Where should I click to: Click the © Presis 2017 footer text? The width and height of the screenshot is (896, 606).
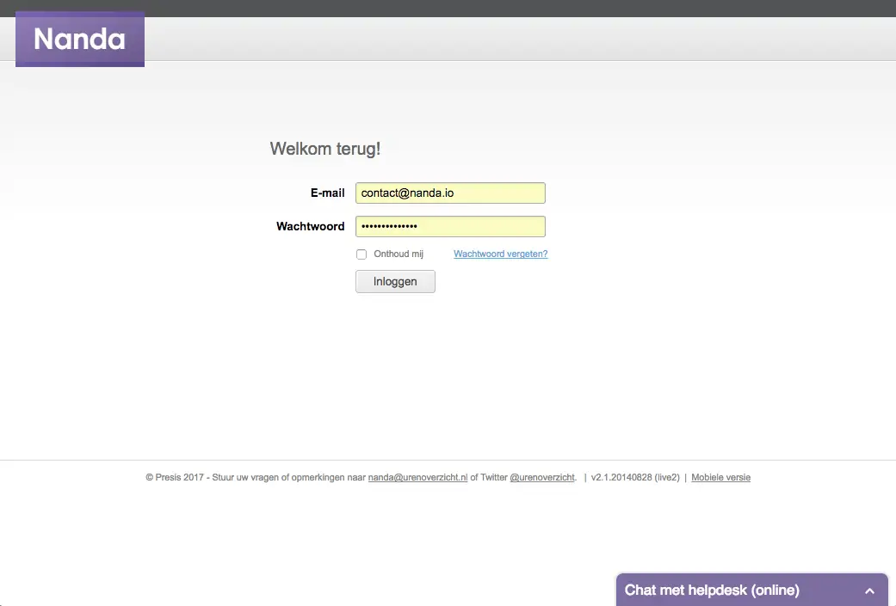pyautogui.click(x=174, y=478)
